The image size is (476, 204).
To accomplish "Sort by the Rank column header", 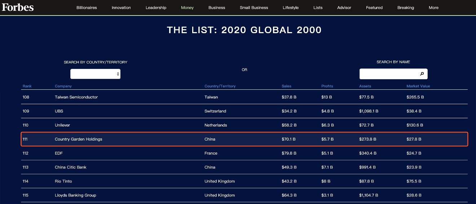I will point(27,86).
